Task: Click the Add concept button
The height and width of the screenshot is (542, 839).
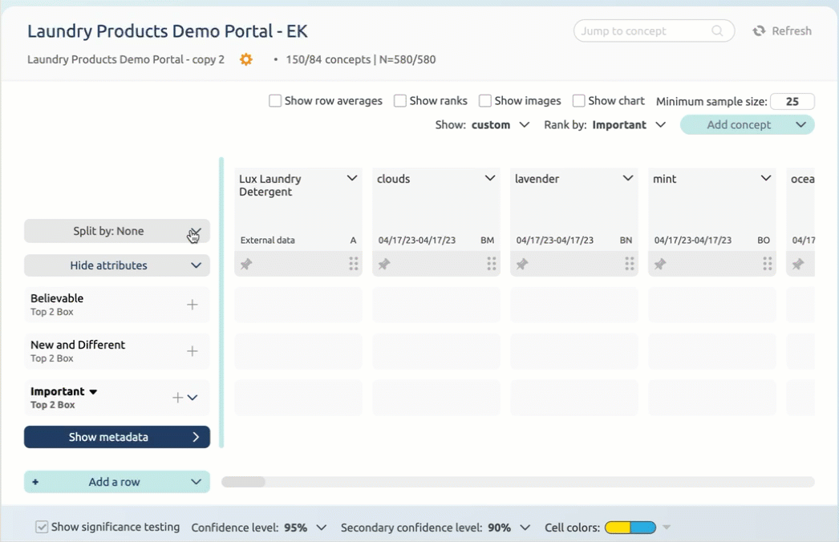Action: 739,125
